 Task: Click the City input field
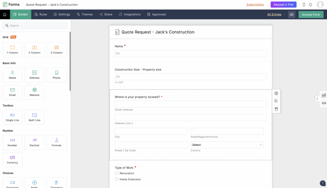151,131
